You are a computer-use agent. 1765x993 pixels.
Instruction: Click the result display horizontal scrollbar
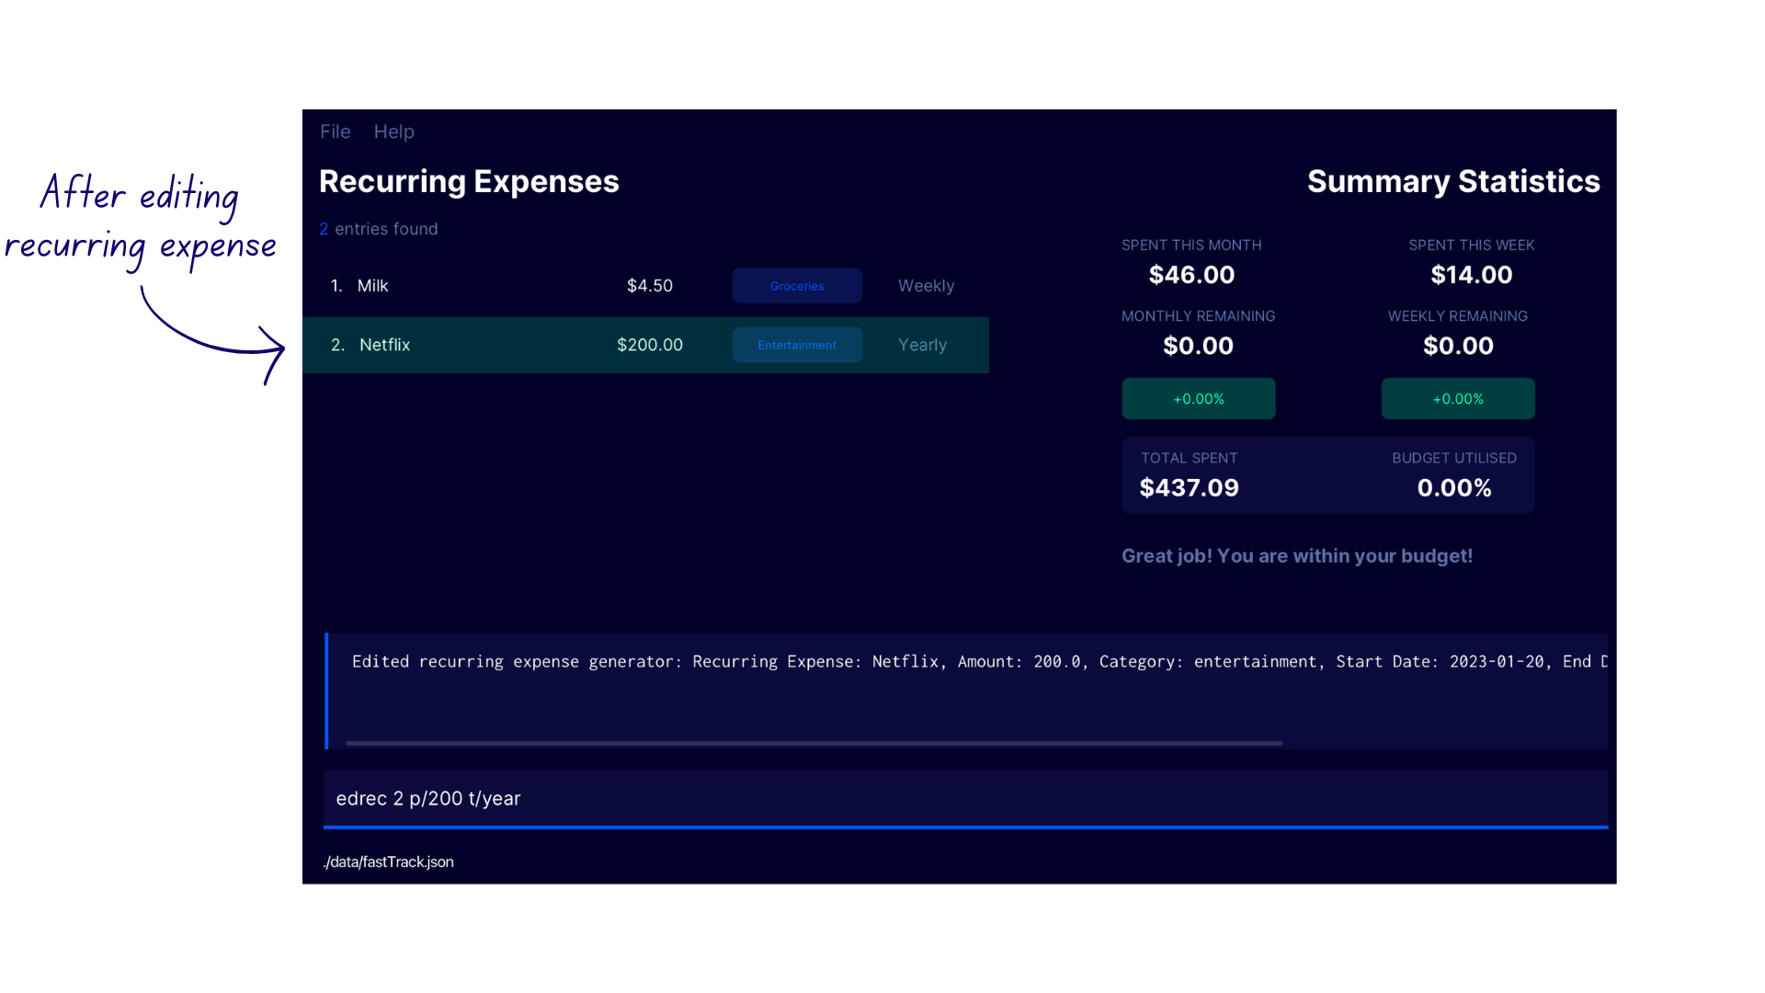coord(814,743)
